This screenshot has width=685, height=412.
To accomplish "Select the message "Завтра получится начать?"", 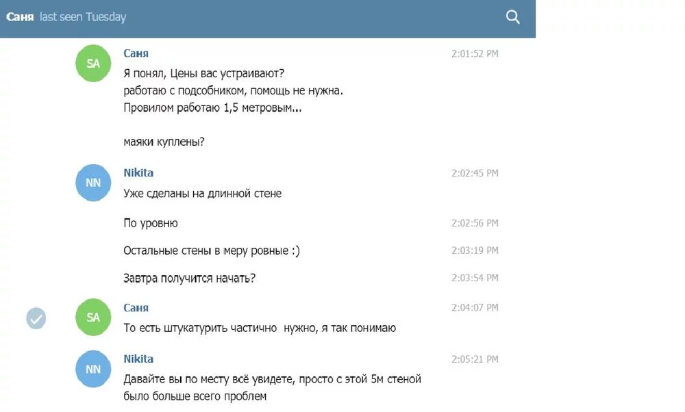I will coord(189,279).
